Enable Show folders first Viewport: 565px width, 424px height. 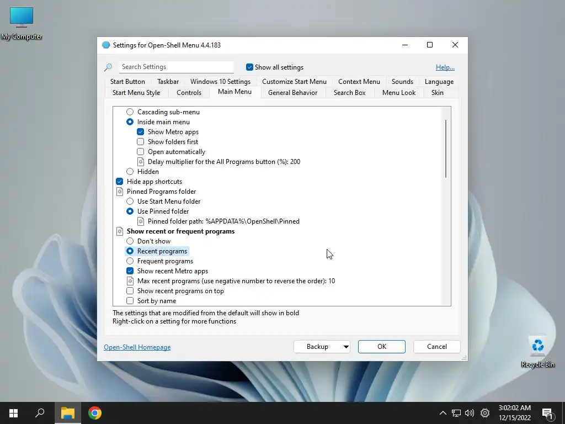[141, 142]
